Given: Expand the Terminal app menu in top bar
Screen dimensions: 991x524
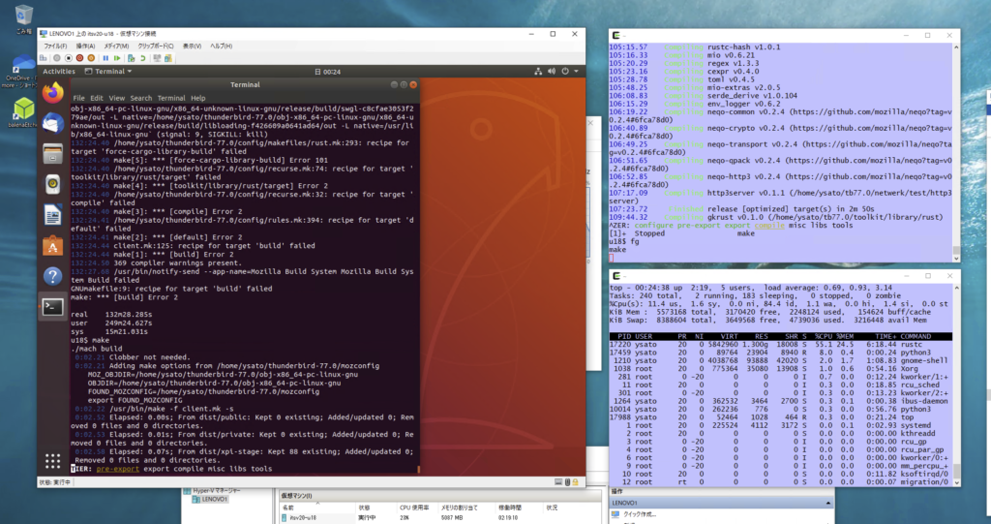Looking at the screenshot, I should (109, 71).
